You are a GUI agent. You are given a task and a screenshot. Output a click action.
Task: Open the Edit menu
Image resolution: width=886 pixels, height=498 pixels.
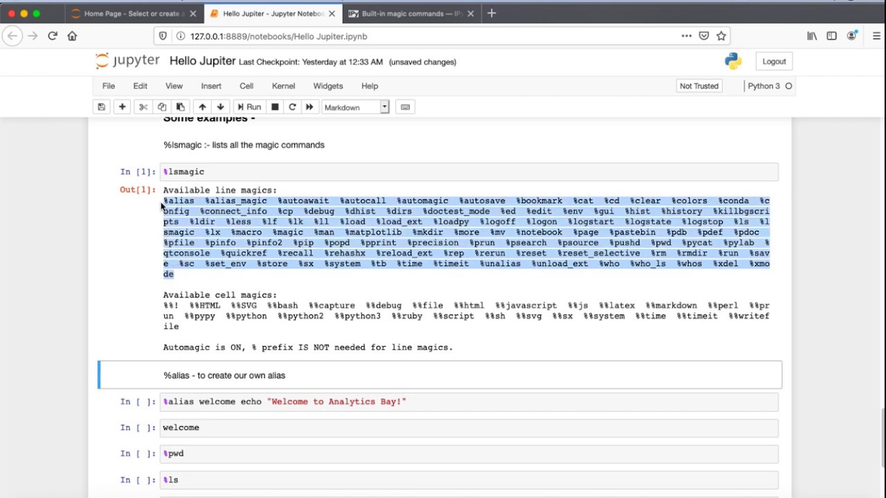pos(140,86)
